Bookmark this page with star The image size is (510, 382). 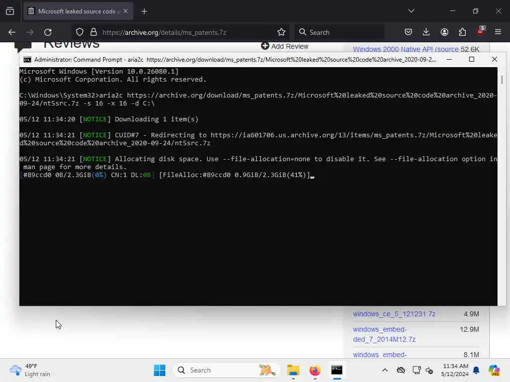pos(281,32)
